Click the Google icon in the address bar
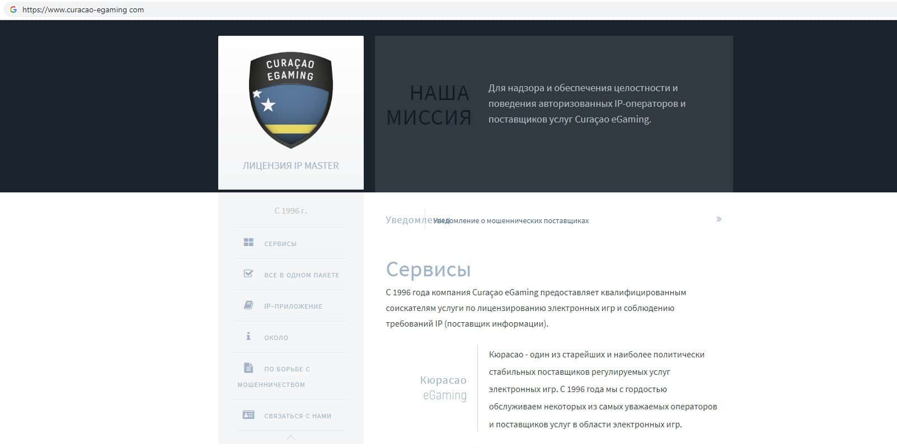Screen dimensions: 897x448 click(13, 10)
